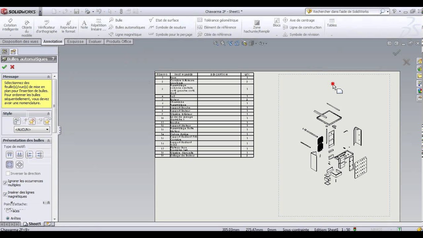Open Tolérance géométrique tool

point(218,20)
